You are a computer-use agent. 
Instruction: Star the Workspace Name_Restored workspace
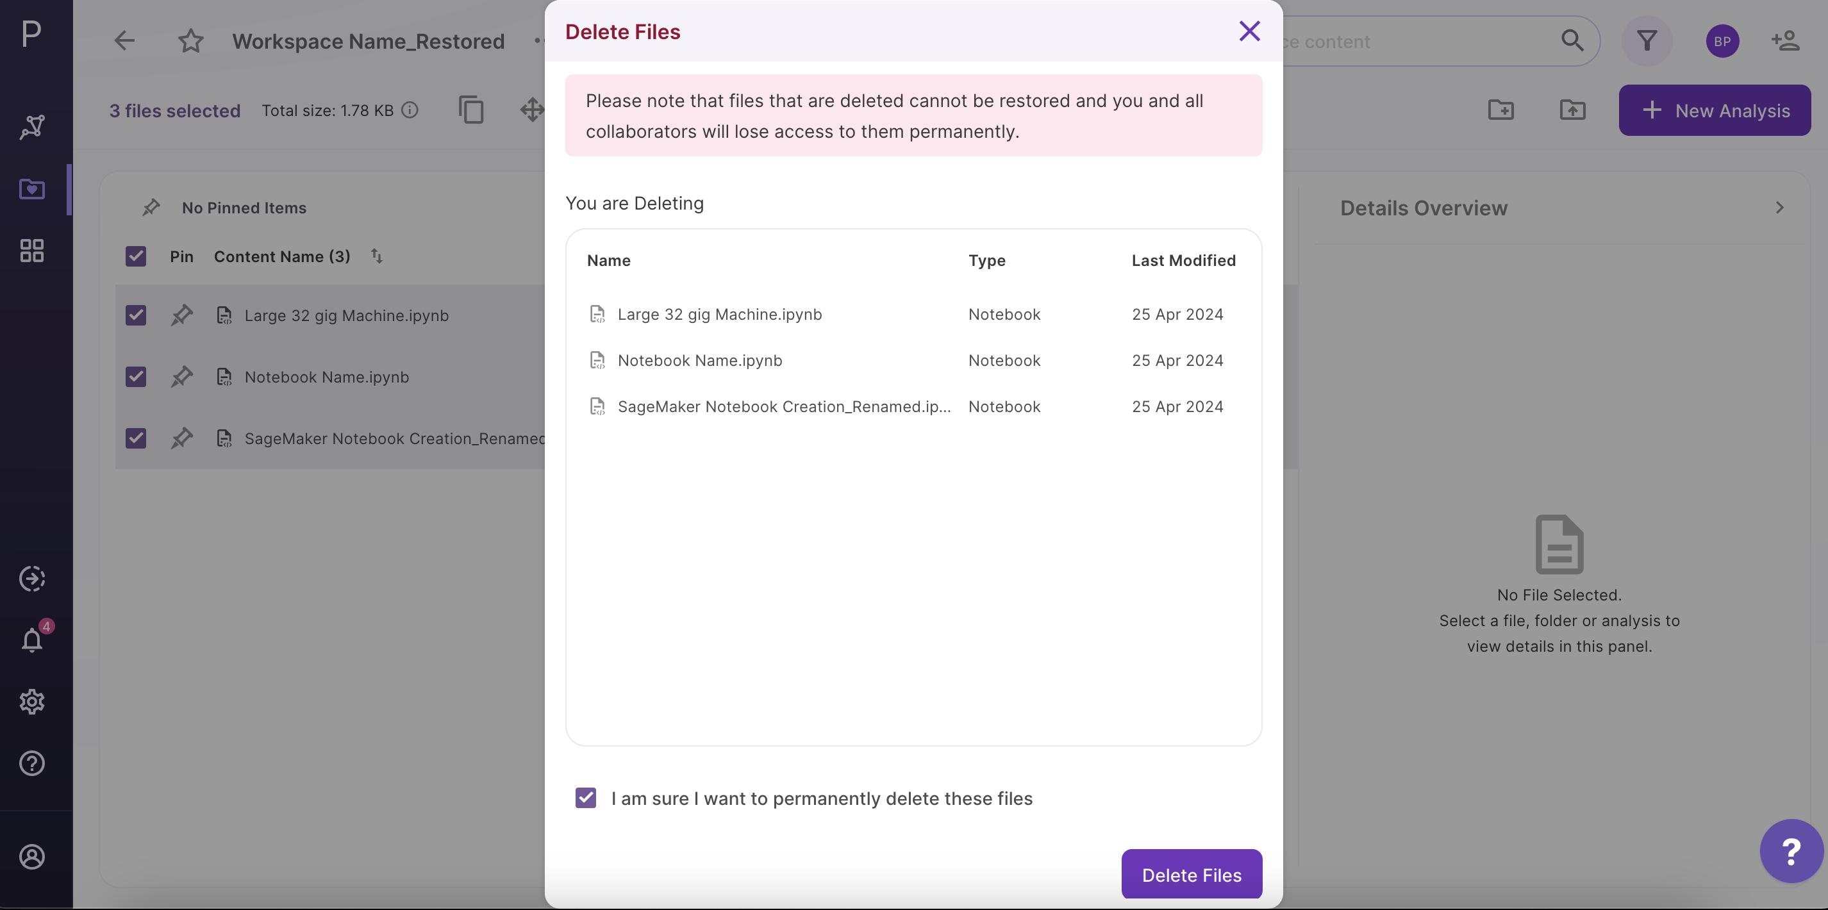point(190,41)
